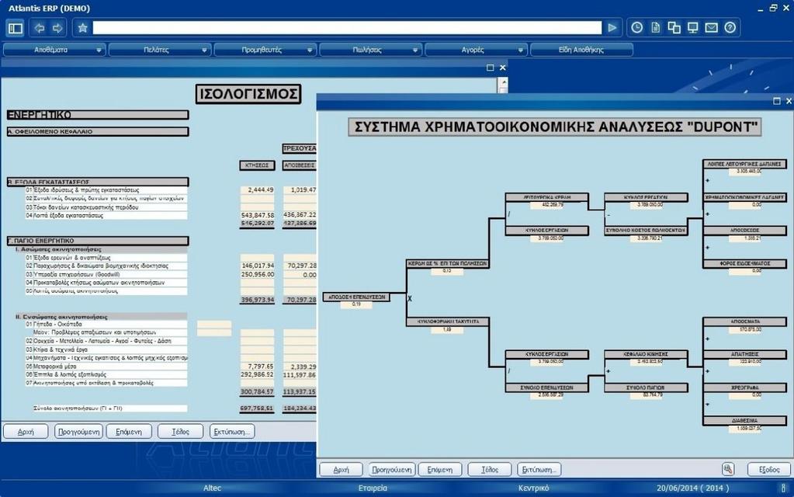This screenshot has width=794, height=497.
Task: Click the ΚΕΦΑΛΑΙΟ ΚΙΝΗΣΗΣ node
Action: 646,354
